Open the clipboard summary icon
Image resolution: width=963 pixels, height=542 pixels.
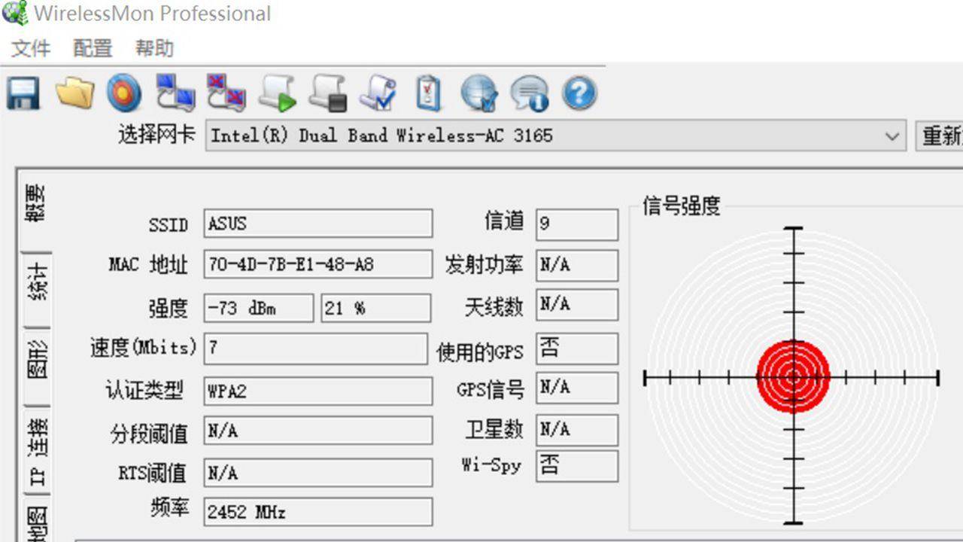coord(429,92)
